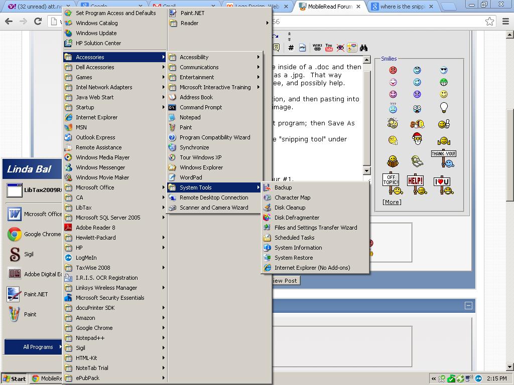Open Set Program Access and Defaults
The width and height of the screenshot is (514, 385).
[x=115, y=13]
